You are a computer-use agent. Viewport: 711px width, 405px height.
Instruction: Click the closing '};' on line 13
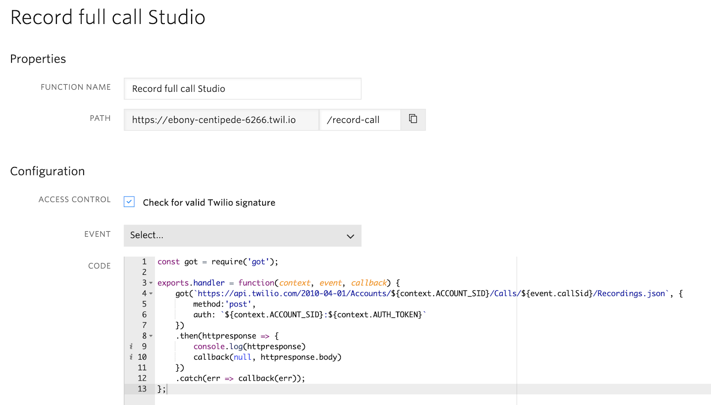pyautogui.click(x=162, y=389)
